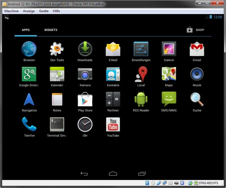
Task: Maximize the VirtualBox window
Action: pyautogui.click(x=207, y=3)
